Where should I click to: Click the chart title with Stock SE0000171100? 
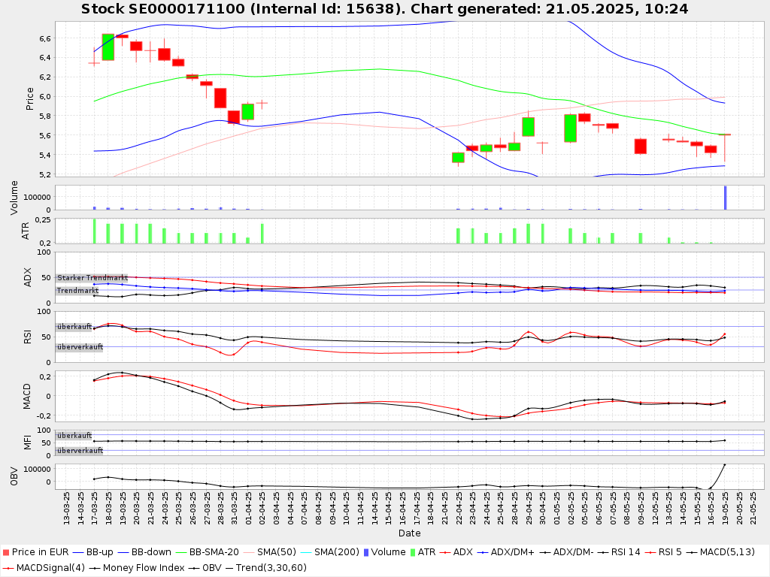(384, 9)
